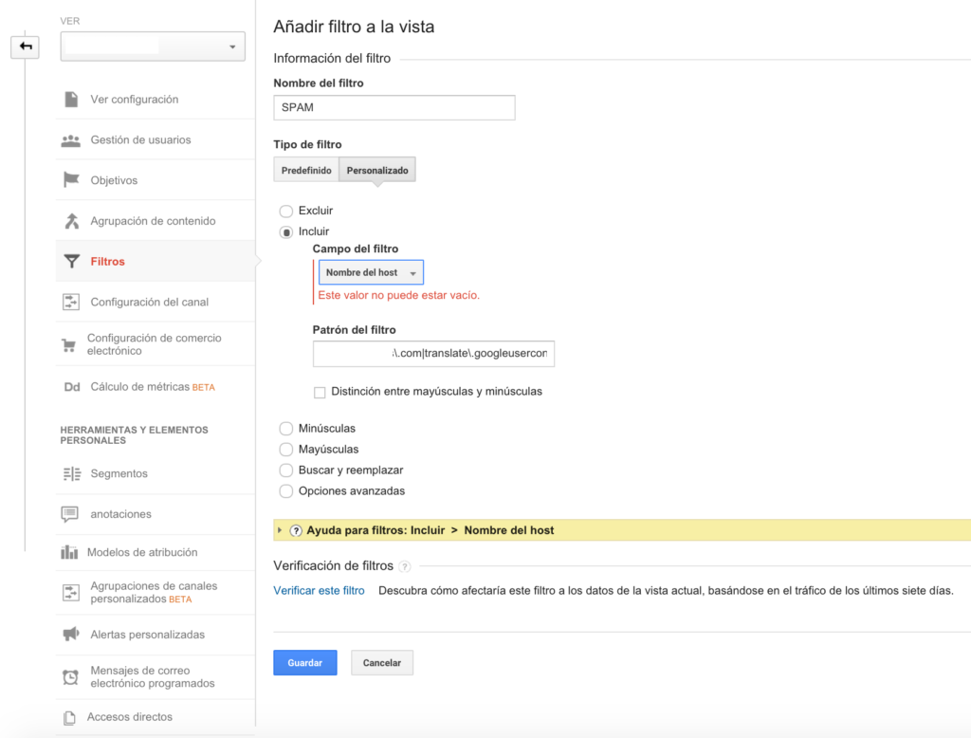Select the Excluir radio button
This screenshot has width=971, height=738.
click(x=285, y=211)
